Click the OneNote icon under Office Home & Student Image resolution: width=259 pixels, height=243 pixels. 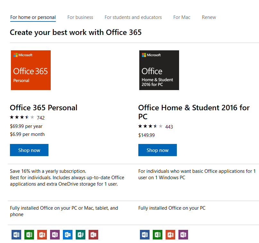[x=183, y=234]
